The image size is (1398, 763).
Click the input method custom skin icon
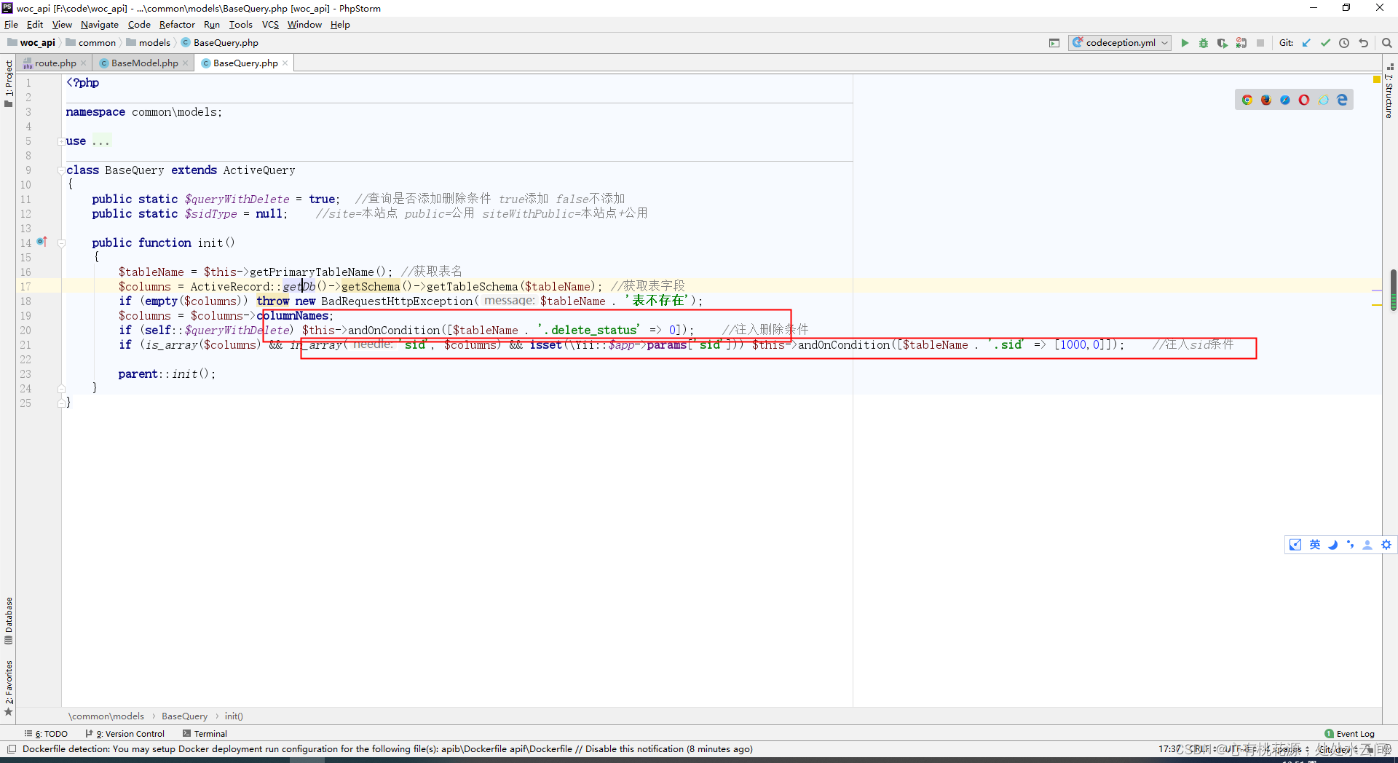(x=1295, y=545)
